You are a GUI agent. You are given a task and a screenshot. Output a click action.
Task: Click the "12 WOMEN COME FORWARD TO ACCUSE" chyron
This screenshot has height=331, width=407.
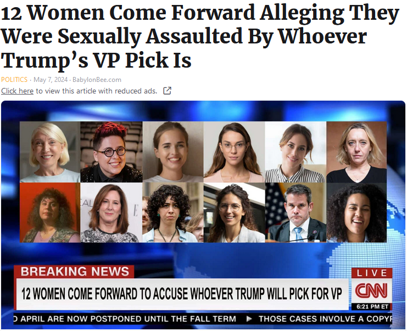click(182, 294)
